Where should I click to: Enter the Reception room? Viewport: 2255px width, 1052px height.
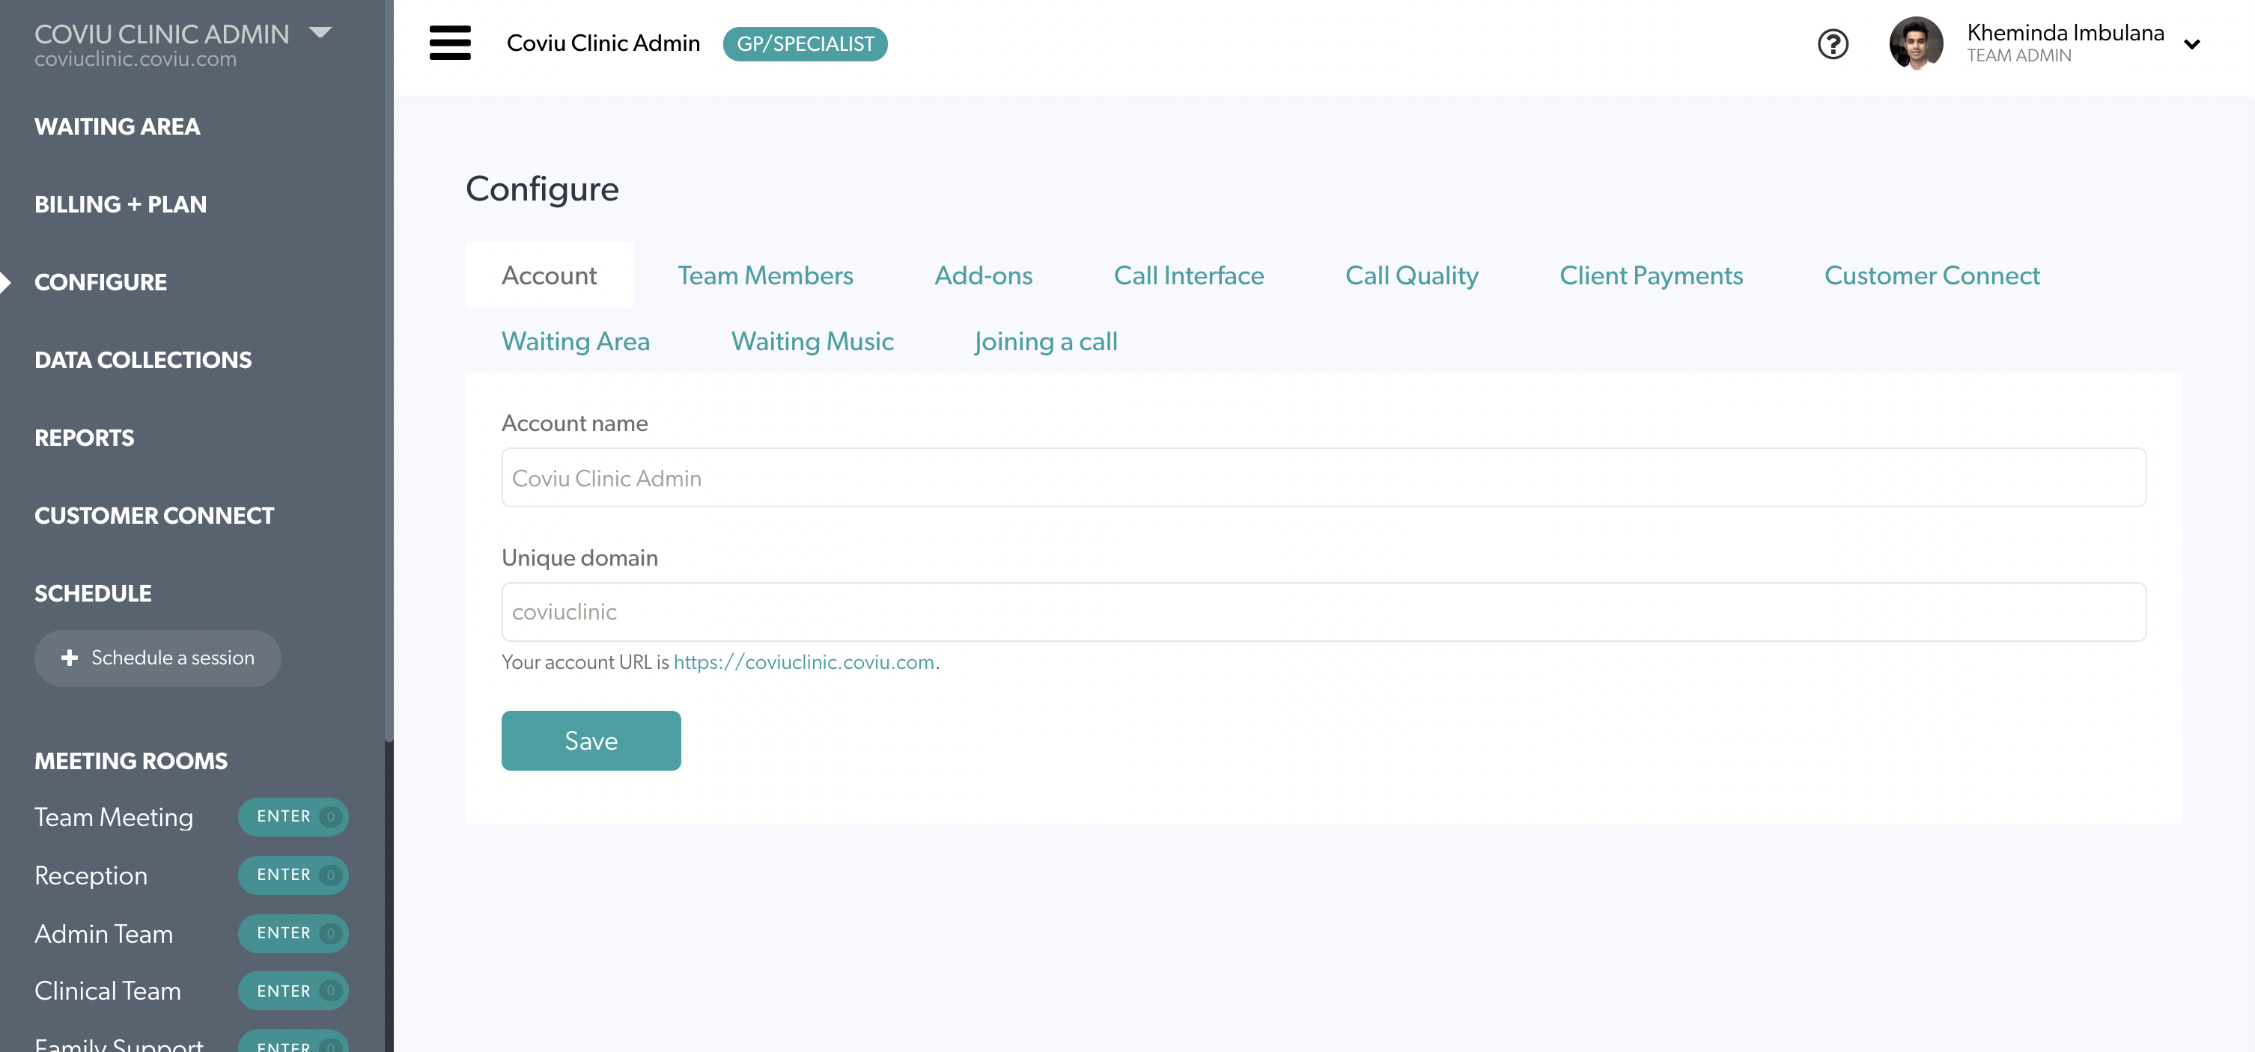[x=293, y=875]
